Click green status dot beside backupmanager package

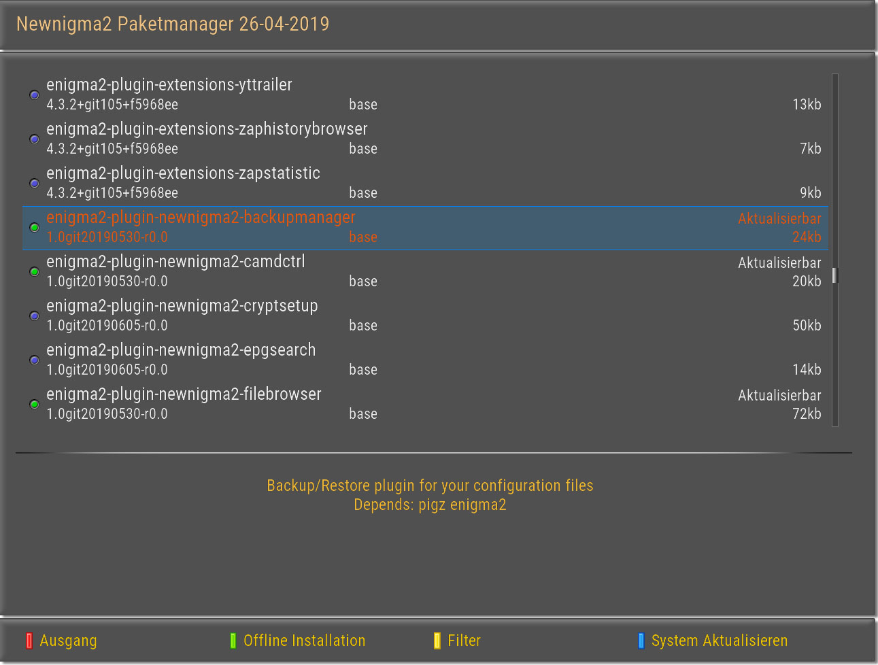click(35, 228)
